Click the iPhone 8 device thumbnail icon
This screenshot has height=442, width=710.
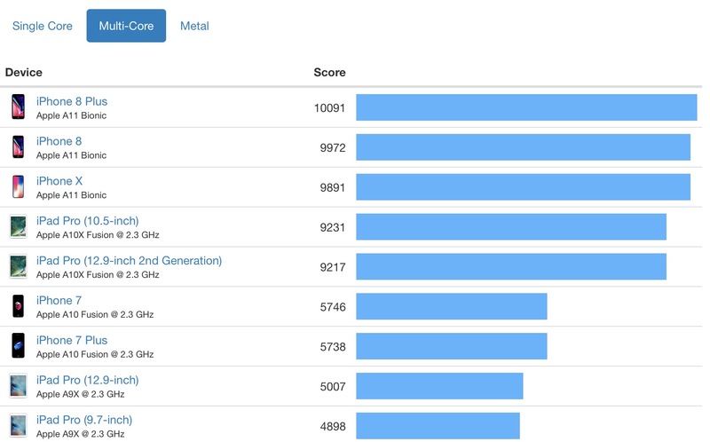click(18, 146)
